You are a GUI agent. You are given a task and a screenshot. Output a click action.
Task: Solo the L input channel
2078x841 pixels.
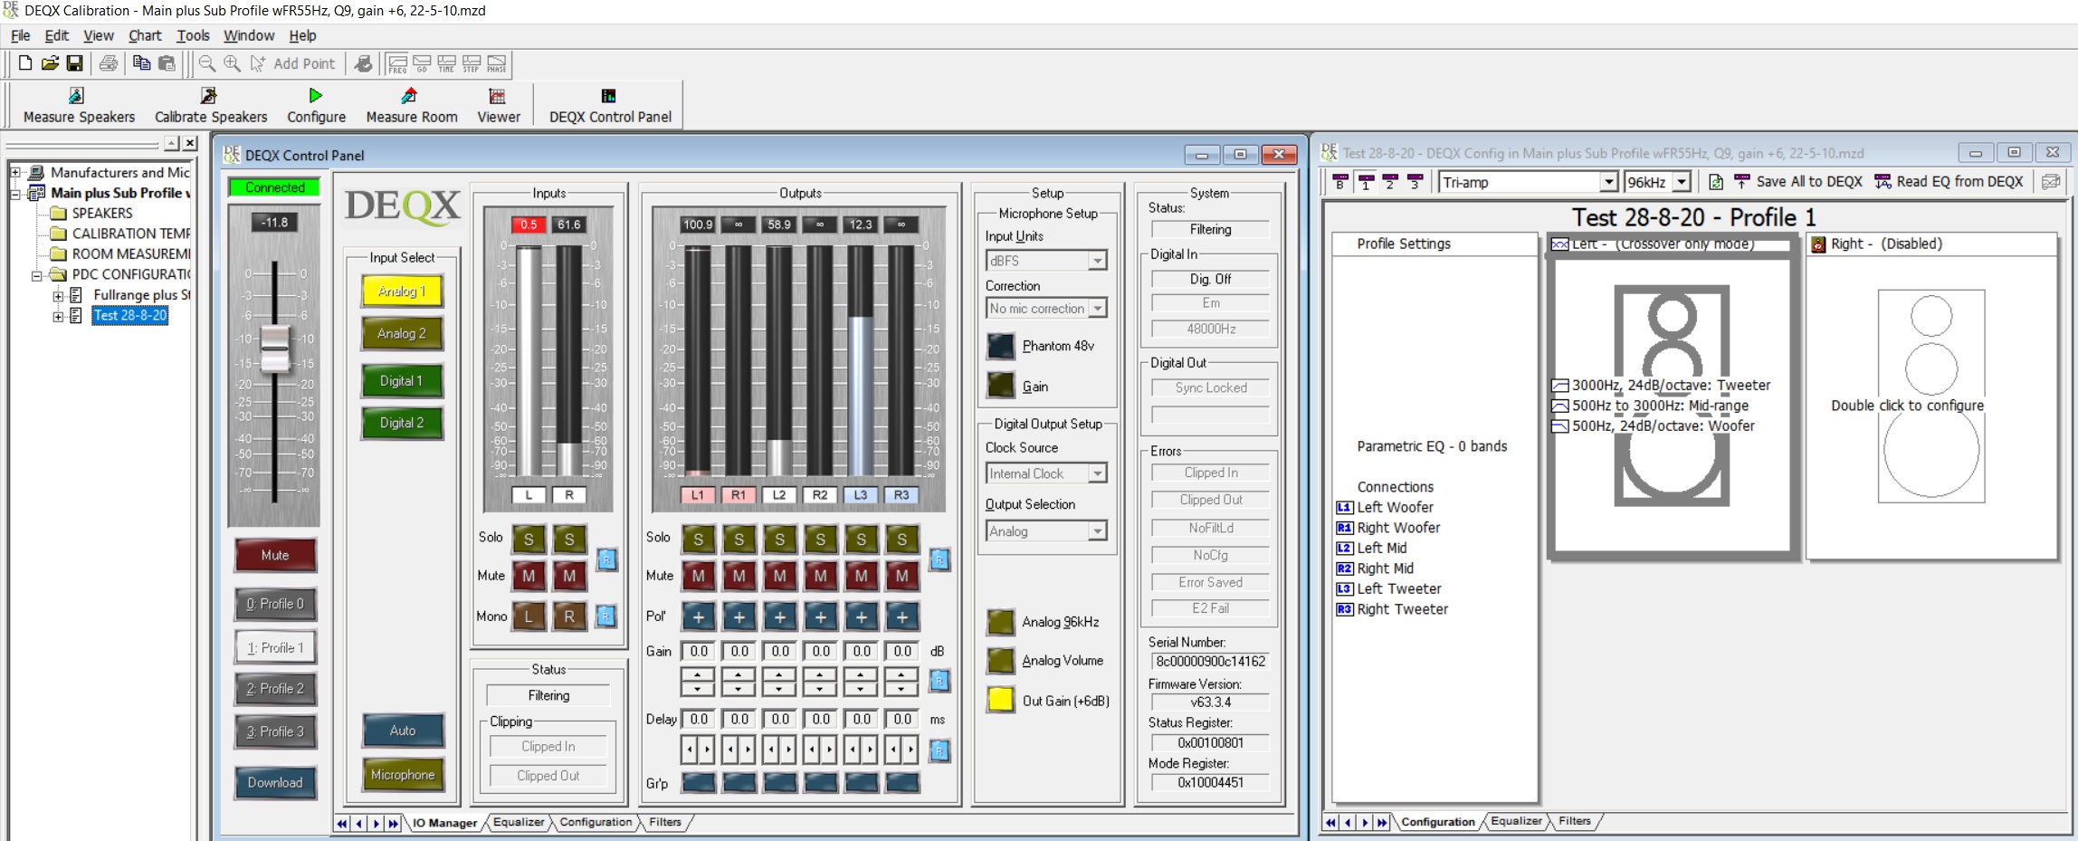(x=529, y=540)
